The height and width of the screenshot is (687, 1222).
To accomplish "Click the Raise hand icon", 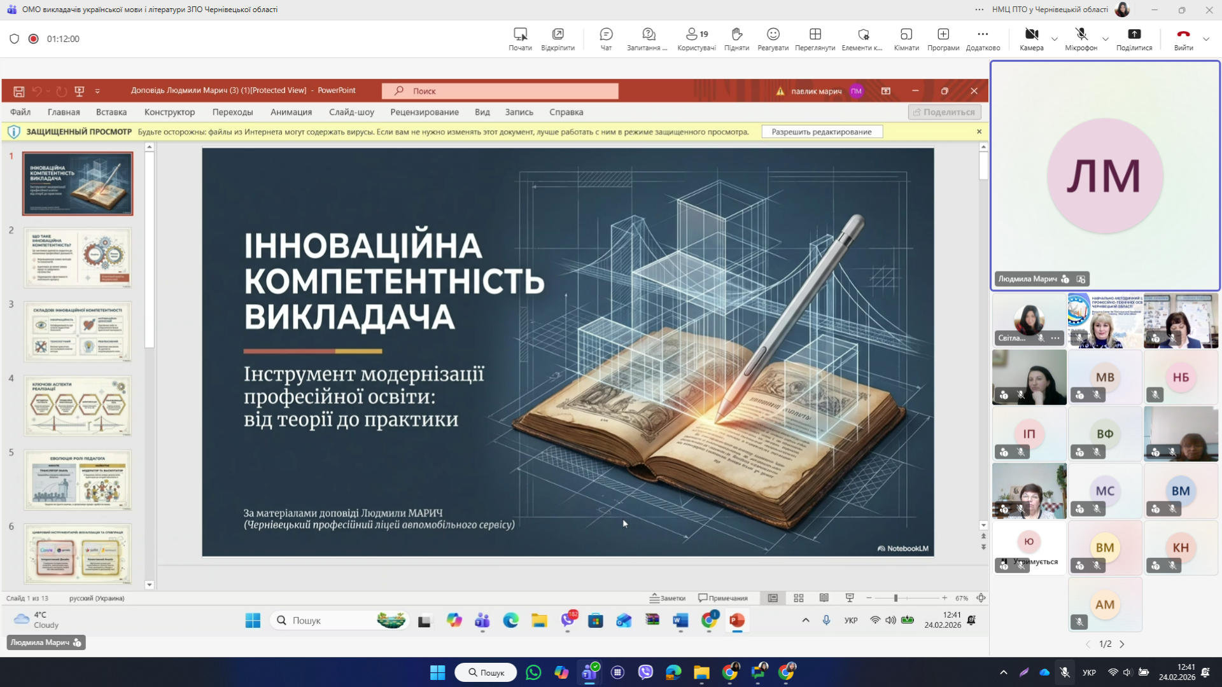I will pyautogui.click(x=736, y=38).
